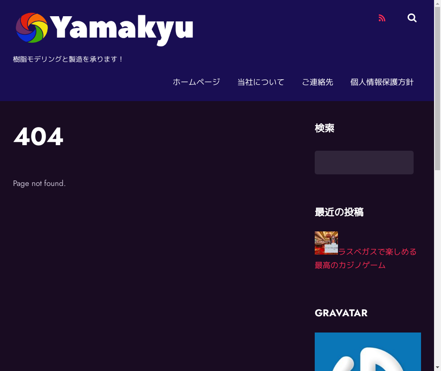Click the tagline 樹脂モデリングと製造を承ります！
The height and width of the screenshot is (371, 441).
click(x=68, y=59)
